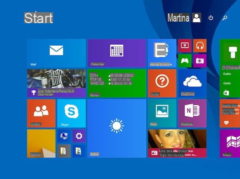Screen dimensions: 240x179
Task: Open the Weather sun tile
Action: pos(116,128)
